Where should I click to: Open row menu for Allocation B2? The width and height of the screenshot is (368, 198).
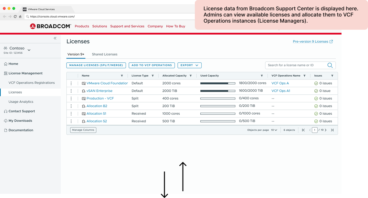(x=71, y=106)
